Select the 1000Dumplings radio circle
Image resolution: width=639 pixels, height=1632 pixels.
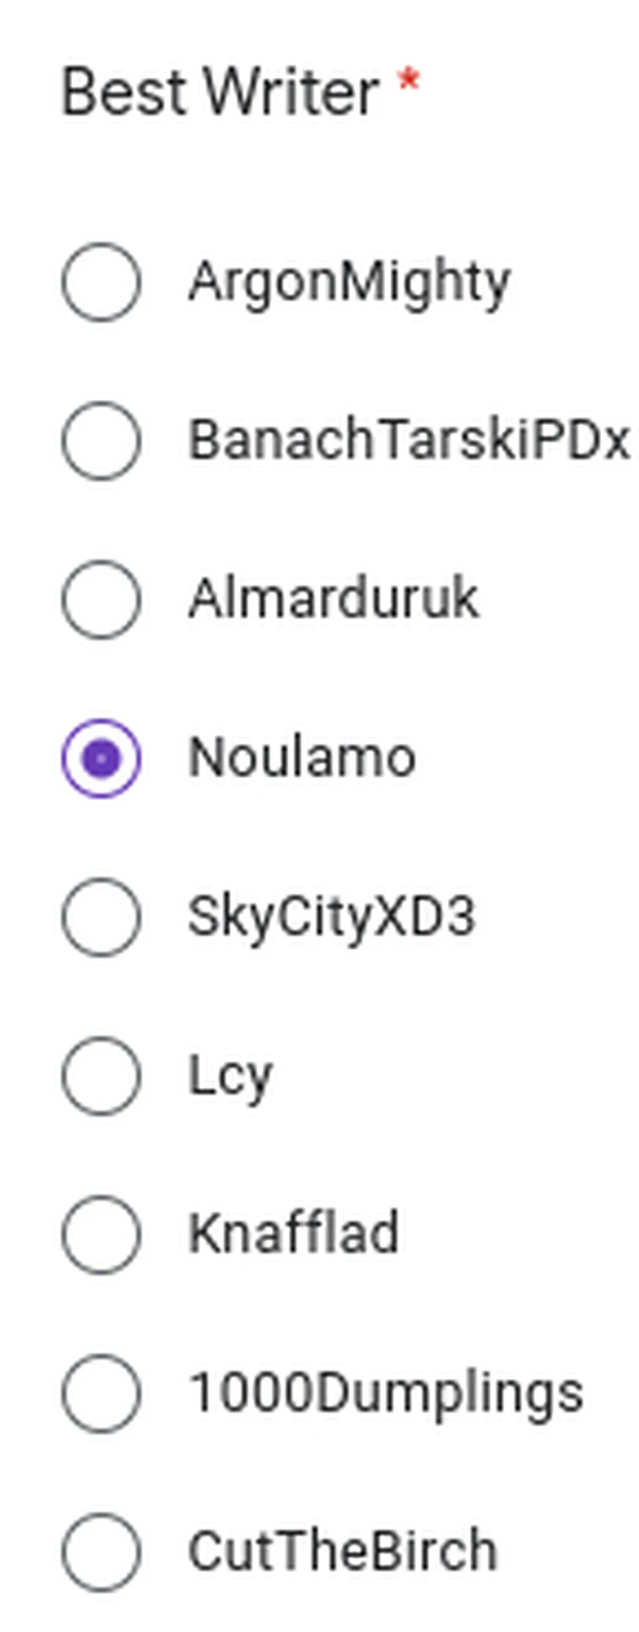pyautogui.click(x=101, y=1393)
